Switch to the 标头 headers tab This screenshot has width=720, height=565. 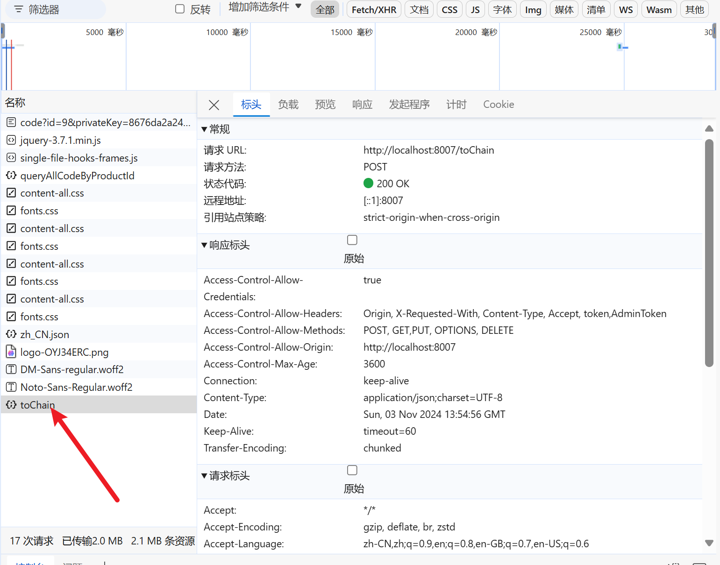tap(251, 105)
